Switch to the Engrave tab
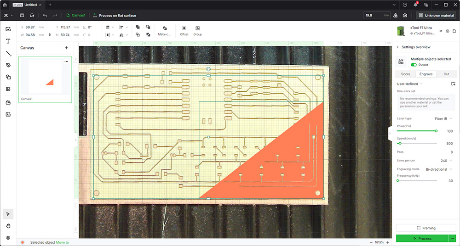This screenshot has width=460, height=246. tap(426, 74)
